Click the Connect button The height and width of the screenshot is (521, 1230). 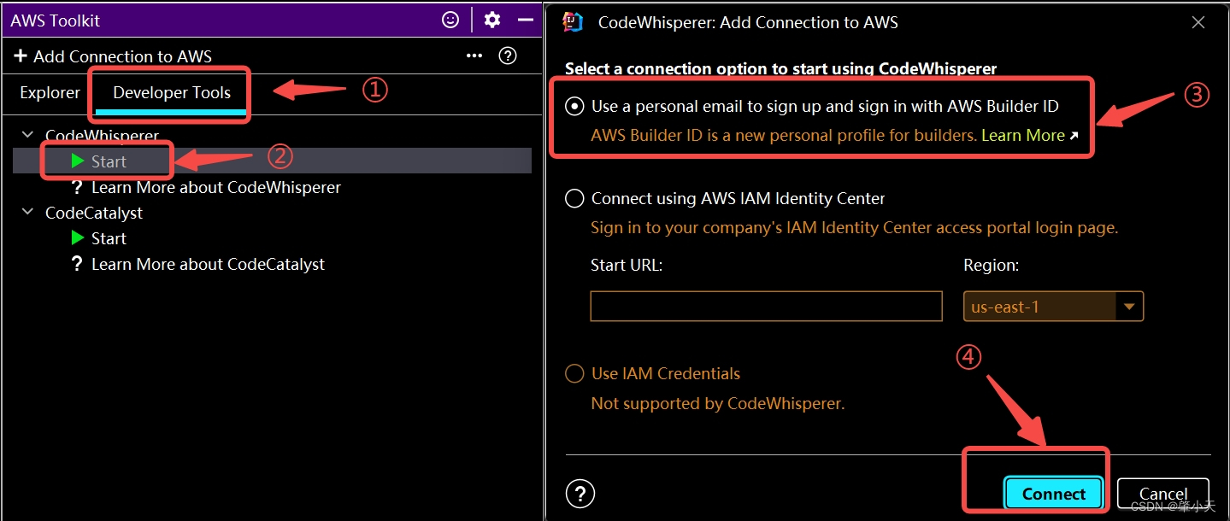click(x=1054, y=494)
